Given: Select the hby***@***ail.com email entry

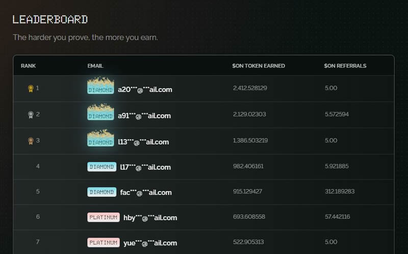Looking at the screenshot, I should (150, 218).
